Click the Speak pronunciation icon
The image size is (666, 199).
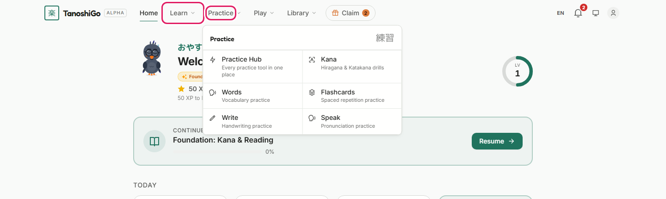[312, 118]
